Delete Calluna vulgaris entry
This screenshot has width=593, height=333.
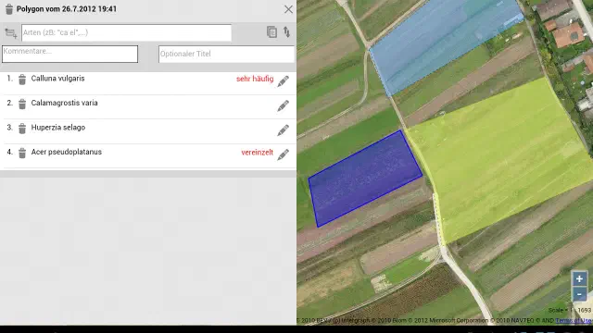point(22,80)
